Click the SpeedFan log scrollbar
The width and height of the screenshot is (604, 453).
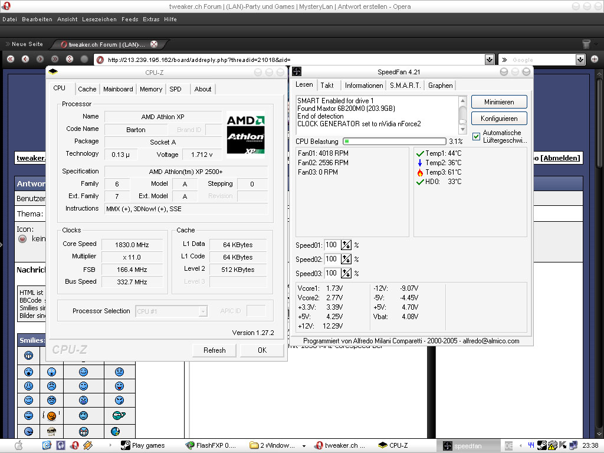(x=462, y=115)
